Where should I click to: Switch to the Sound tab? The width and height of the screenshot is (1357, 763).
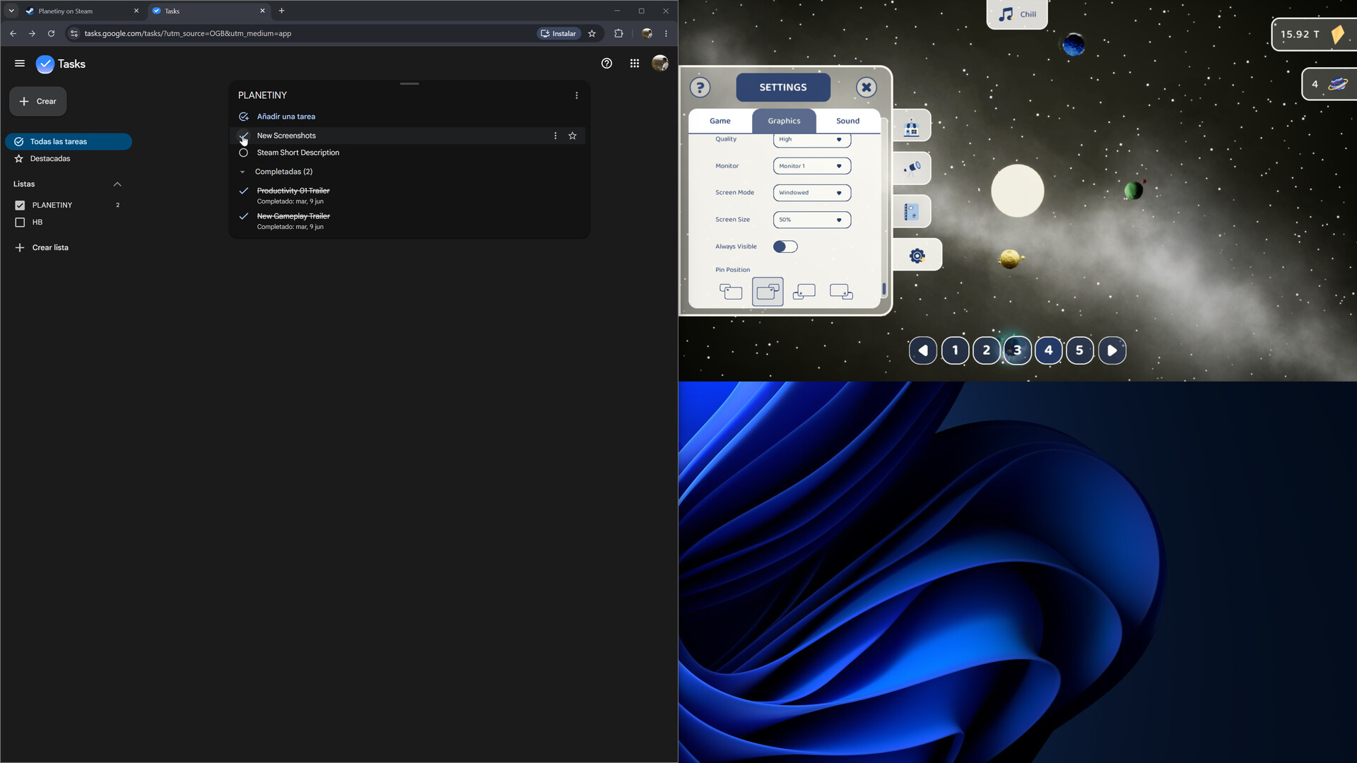848,121
